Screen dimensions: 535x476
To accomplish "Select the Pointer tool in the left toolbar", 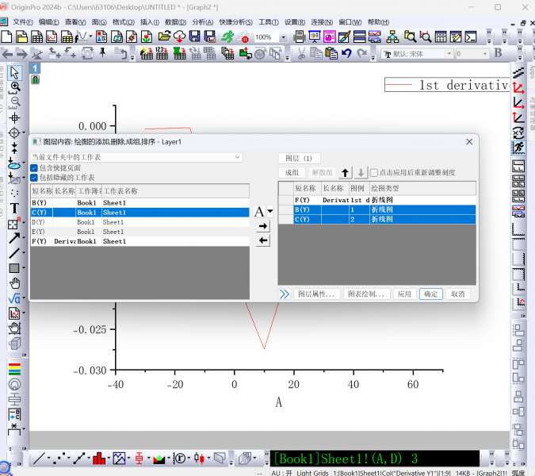I will [x=14, y=73].
